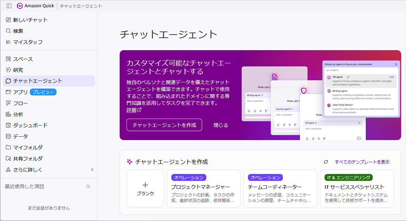Refresh the agent templates list
This screenshot has width=406, height=221.
[326, 162]
